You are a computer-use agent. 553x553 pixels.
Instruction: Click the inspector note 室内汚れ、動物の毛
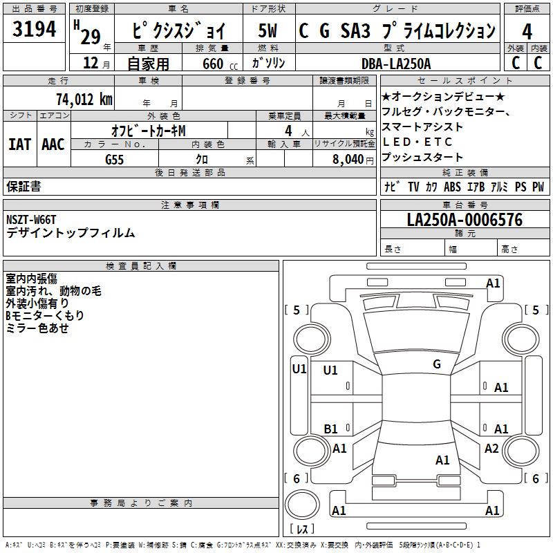click(54, 291)
